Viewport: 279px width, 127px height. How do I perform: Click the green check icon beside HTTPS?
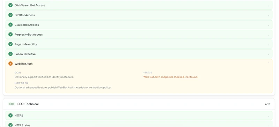coord(10,115)
